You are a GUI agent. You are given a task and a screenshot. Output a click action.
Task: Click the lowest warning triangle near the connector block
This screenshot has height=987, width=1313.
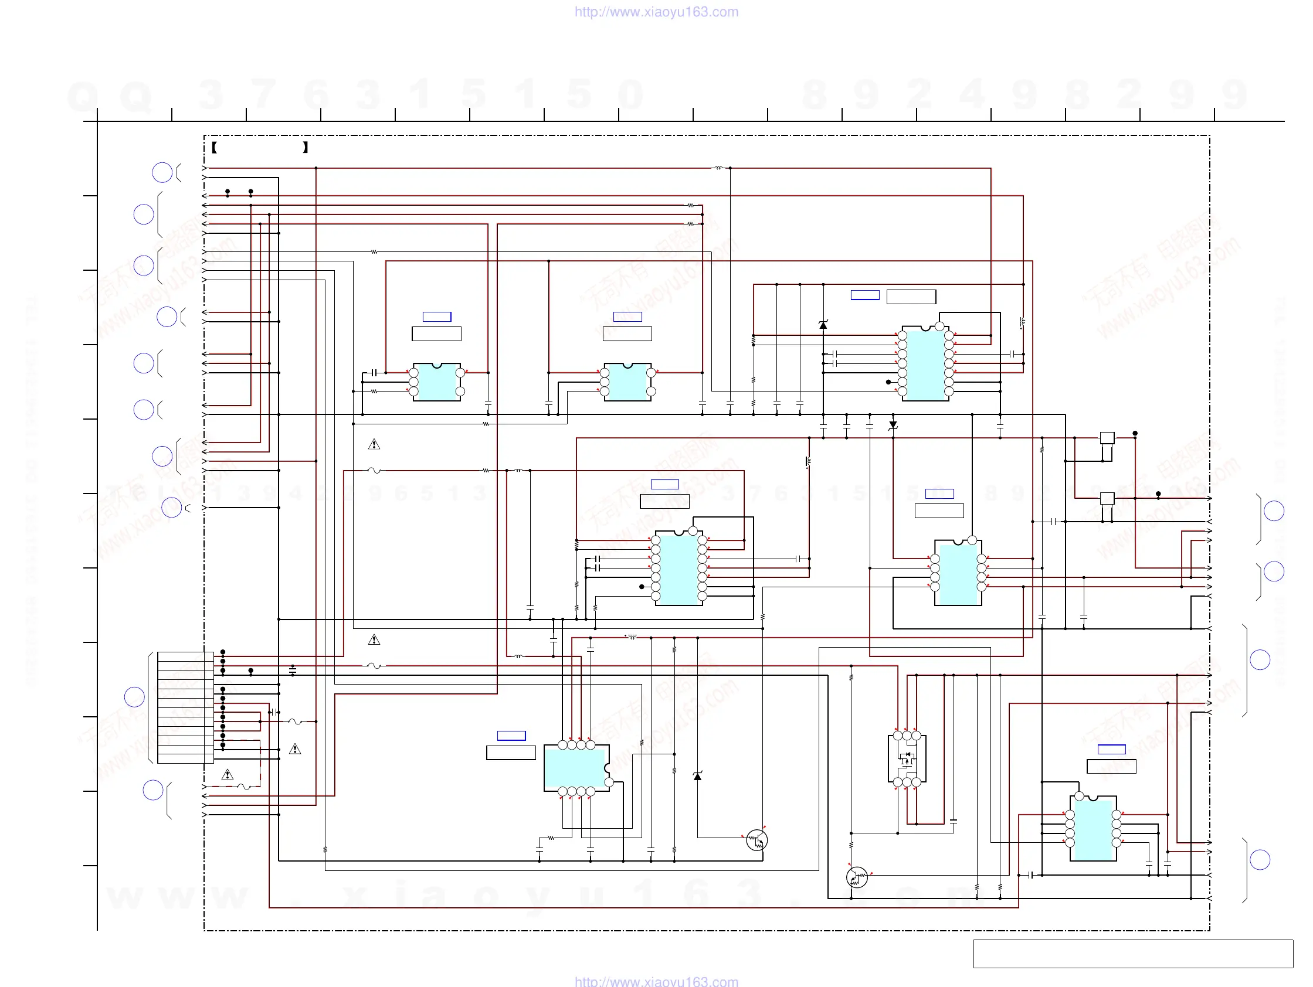pos(228,775)
